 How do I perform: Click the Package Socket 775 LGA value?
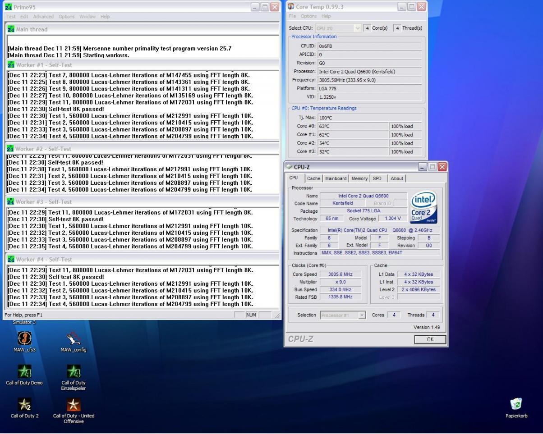[364, 211]
